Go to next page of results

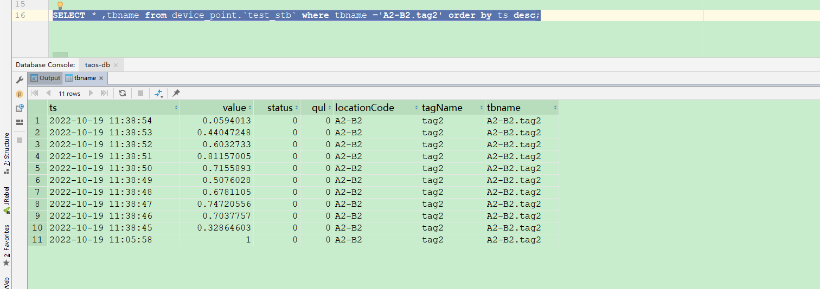point(91,93)
